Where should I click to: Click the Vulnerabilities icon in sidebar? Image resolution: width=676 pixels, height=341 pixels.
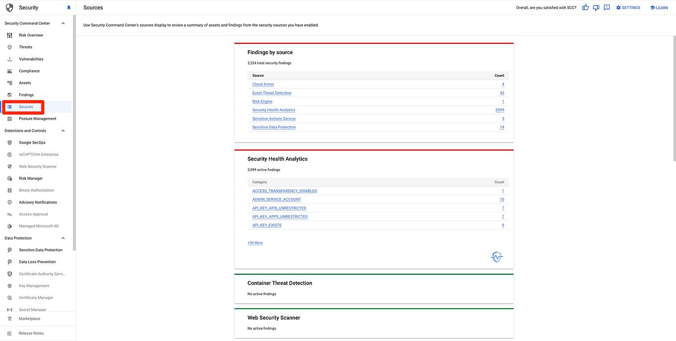pyautogui.click(x=10, y=59)
